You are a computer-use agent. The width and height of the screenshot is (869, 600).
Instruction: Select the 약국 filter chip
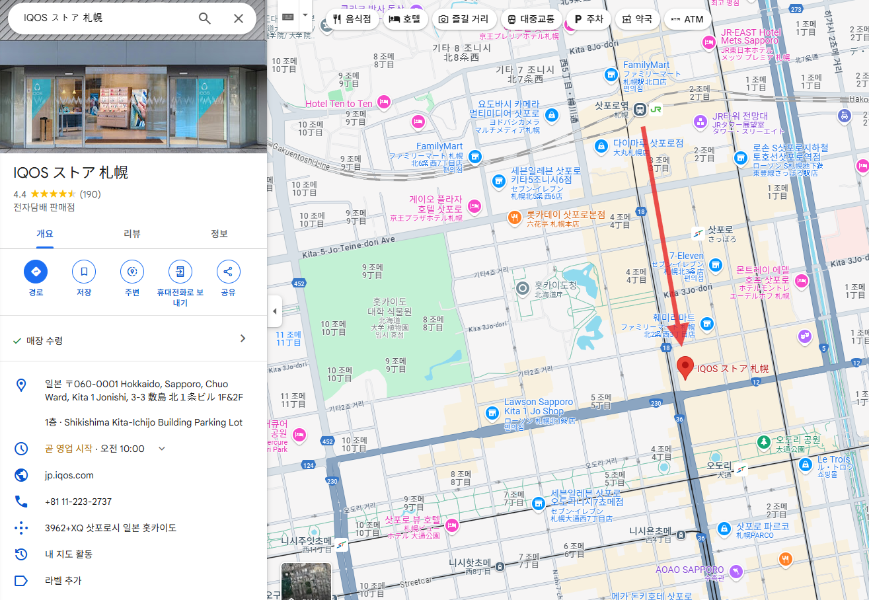point(637,19)
